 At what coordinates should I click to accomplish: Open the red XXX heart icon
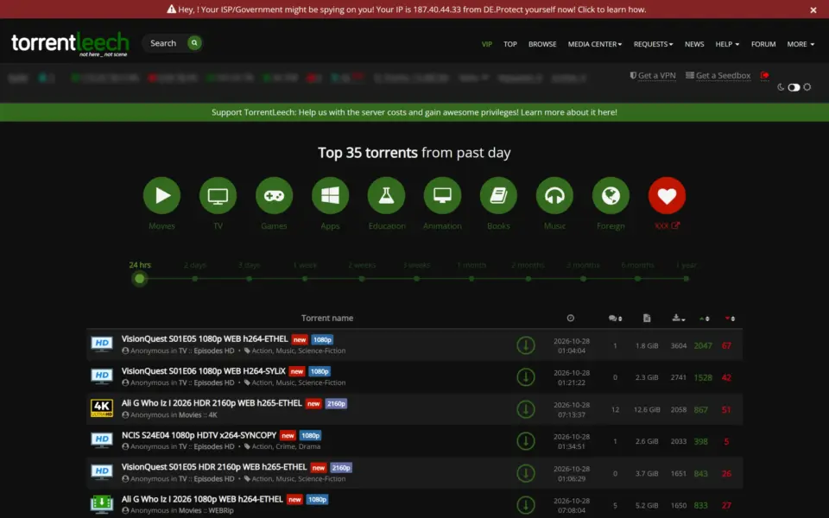tap(667, 196)
